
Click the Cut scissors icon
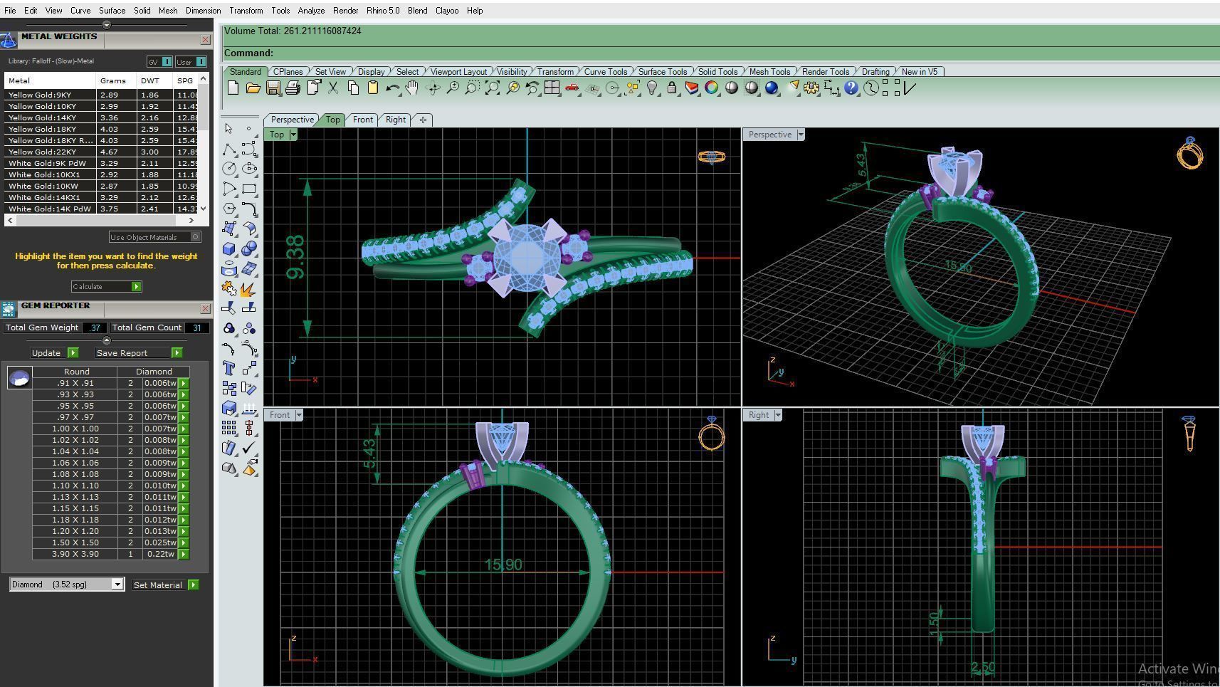coord(333,88)
